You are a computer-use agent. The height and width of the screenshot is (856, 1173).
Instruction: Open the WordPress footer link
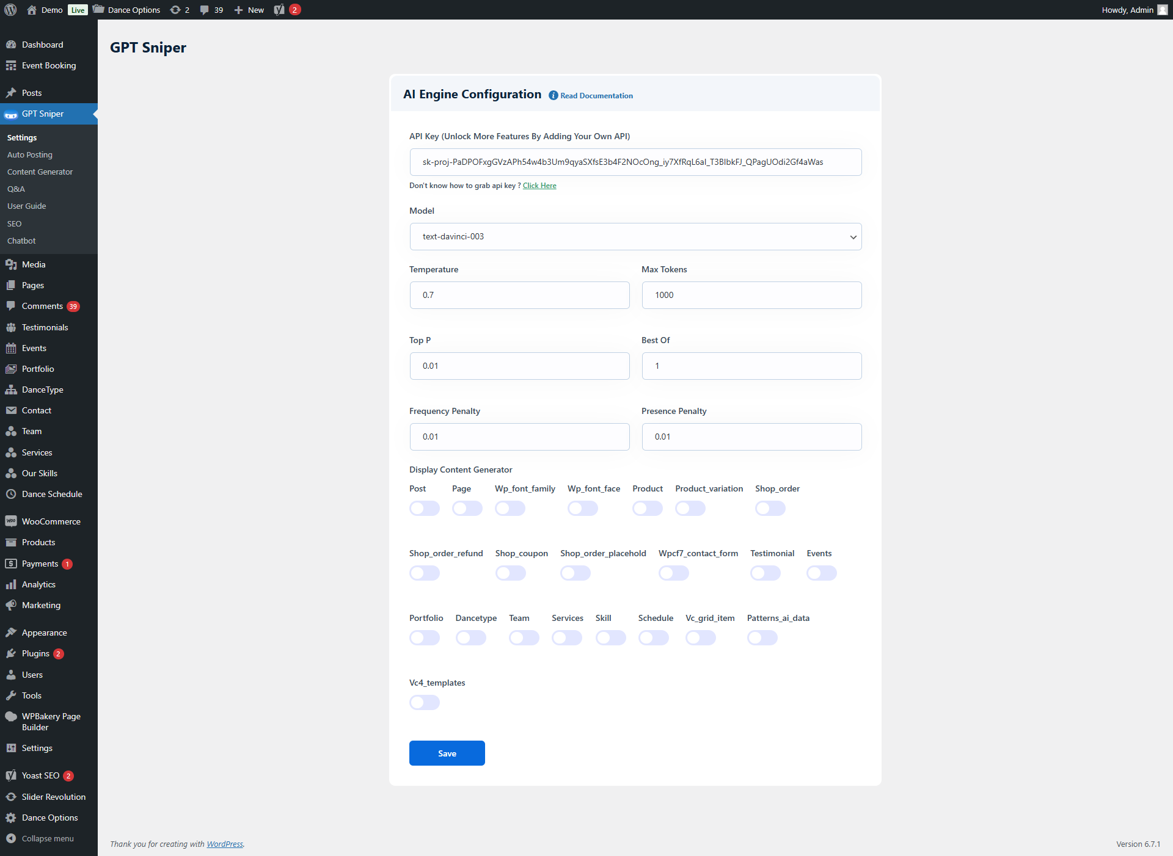click(x=225, y=844)
